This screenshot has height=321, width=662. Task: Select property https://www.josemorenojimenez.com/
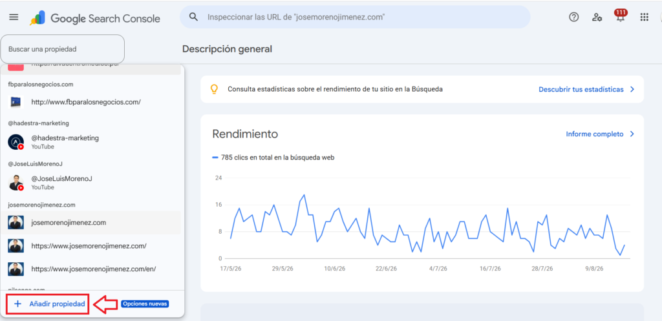coord(91,245)
